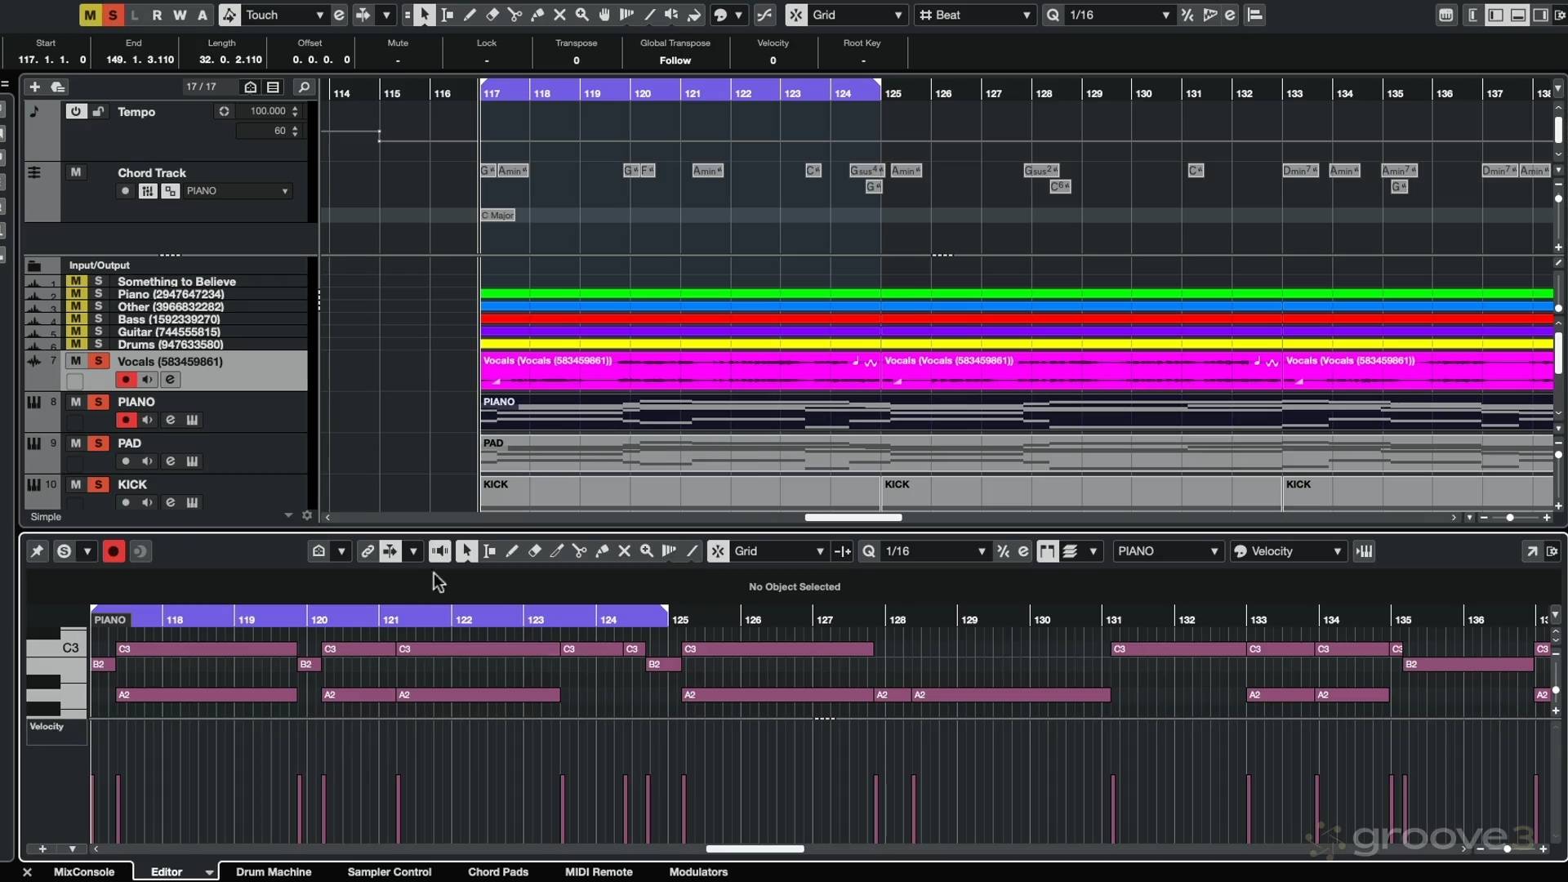Switch to the MixConsole tab

[x=83, y=871]
